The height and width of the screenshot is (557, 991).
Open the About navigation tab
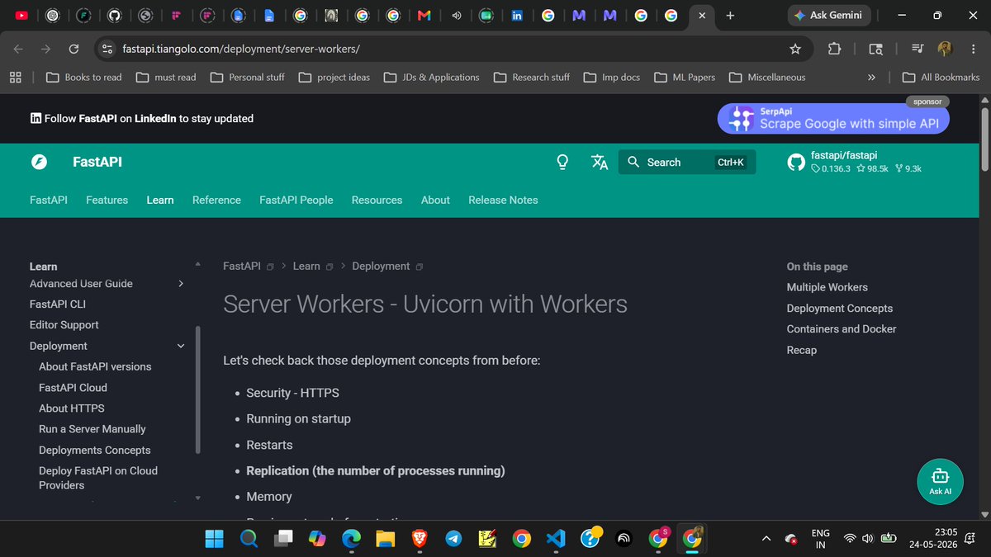pyautogui.click(x=435, y=200)
